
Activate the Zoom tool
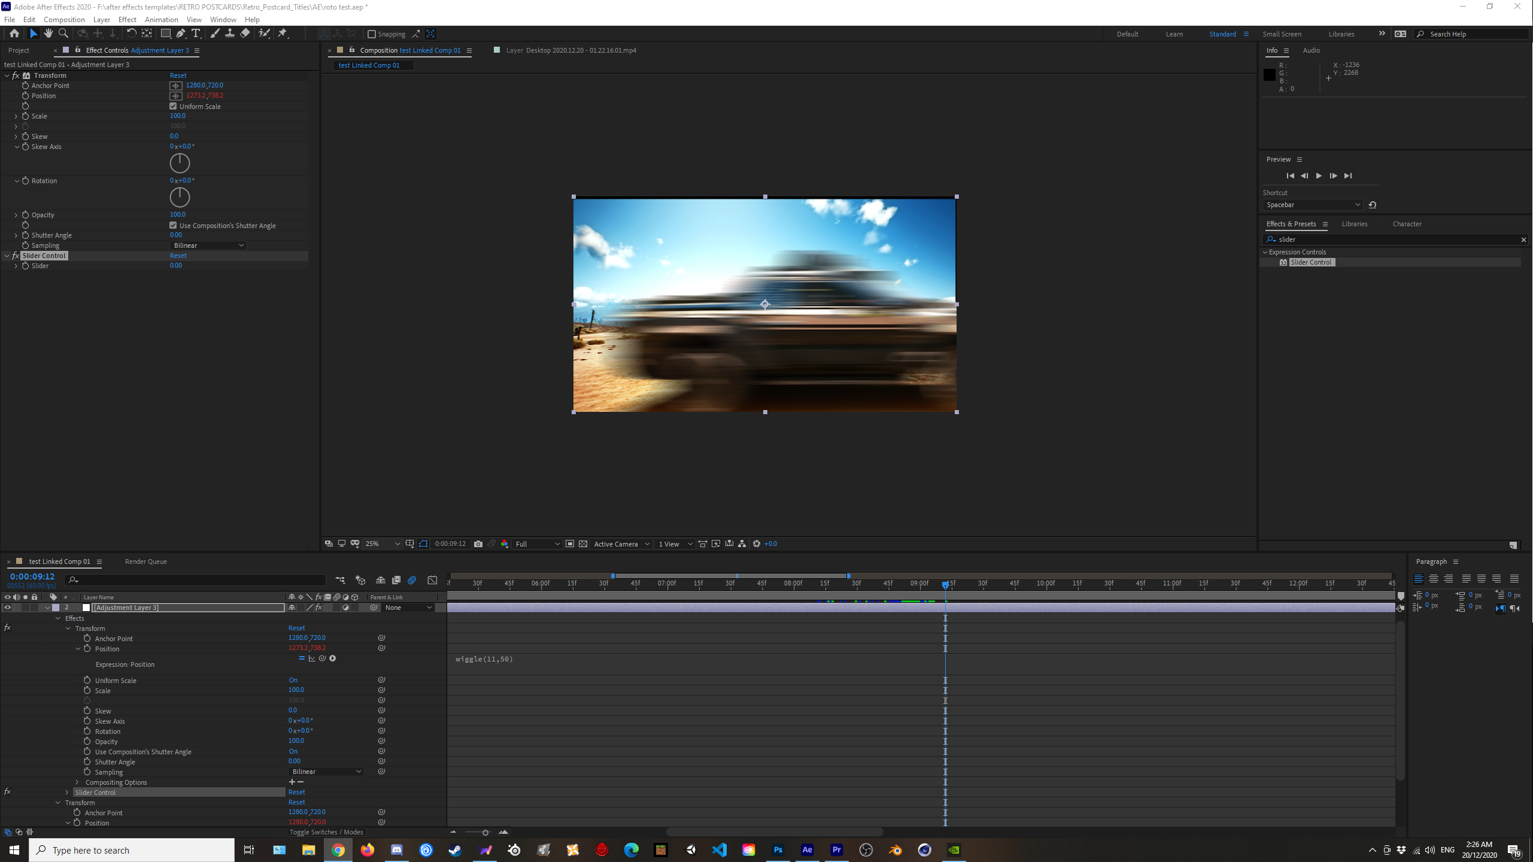tap(63, 34)
